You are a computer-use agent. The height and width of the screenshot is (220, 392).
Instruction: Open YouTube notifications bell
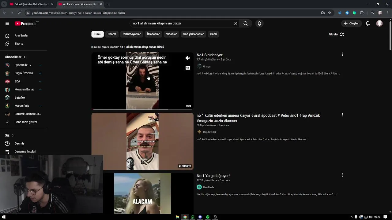(x=368, y=24)
